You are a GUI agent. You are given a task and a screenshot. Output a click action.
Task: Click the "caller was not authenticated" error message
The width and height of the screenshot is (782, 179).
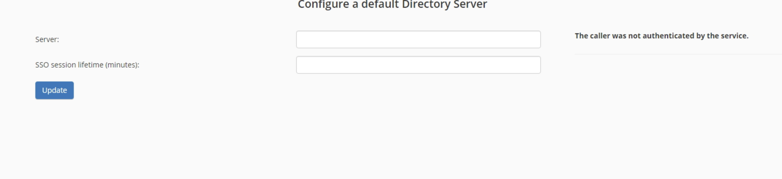tap(661, 36)
